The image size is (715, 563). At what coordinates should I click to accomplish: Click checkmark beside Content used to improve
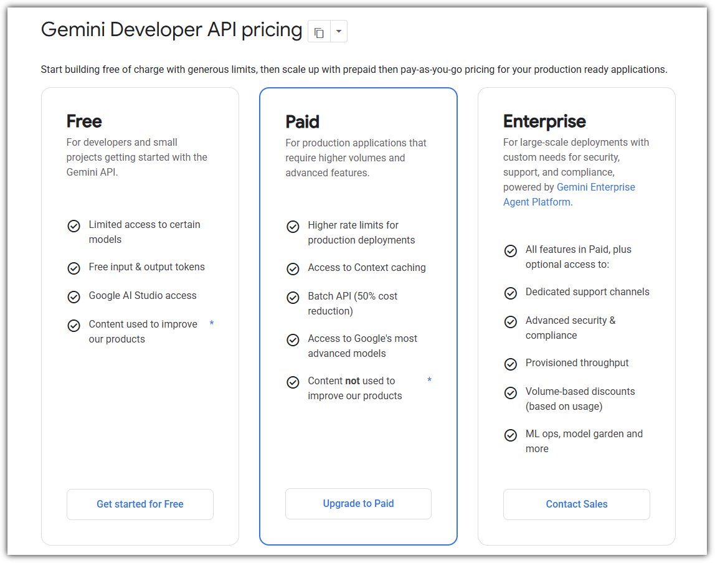coord(74,326)
